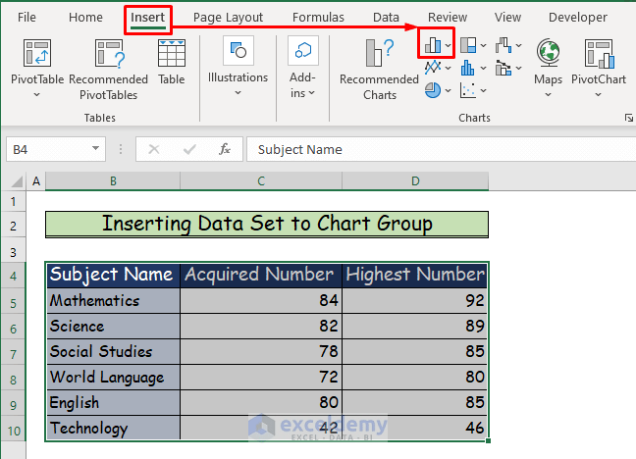Select column D header

coord(415,180)
